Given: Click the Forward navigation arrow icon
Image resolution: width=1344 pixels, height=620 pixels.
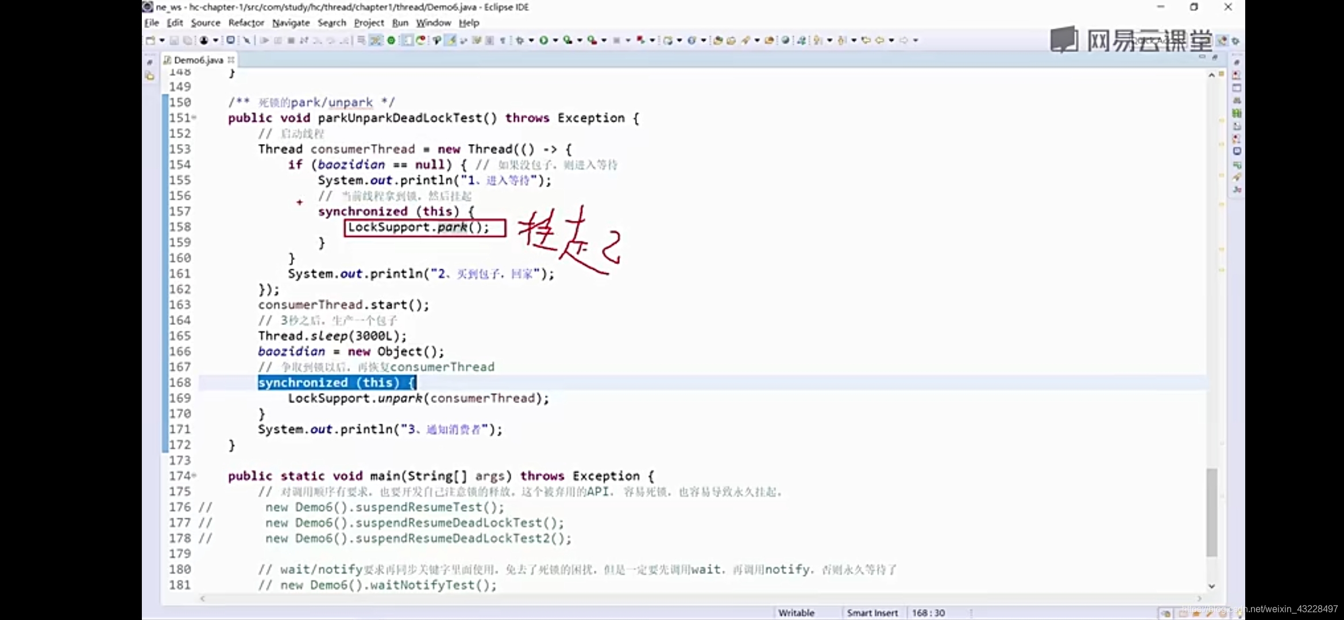Looking at the screenshot, I should (903, 40).
